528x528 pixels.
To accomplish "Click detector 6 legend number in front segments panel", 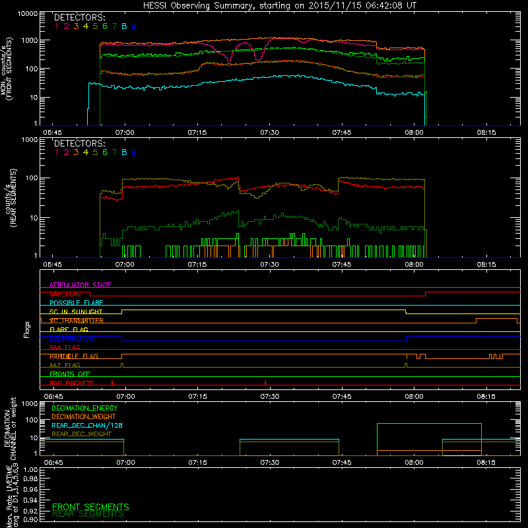I will (x=105, y=26).
